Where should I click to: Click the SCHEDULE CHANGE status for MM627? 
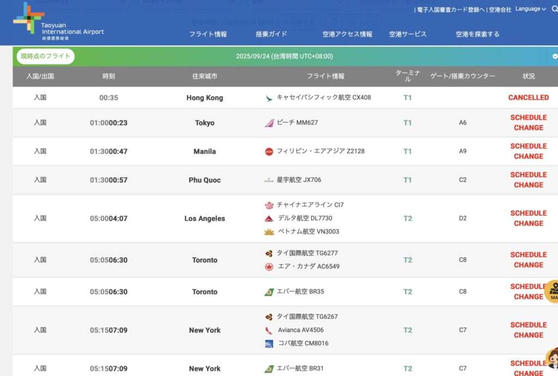point(529,123)
